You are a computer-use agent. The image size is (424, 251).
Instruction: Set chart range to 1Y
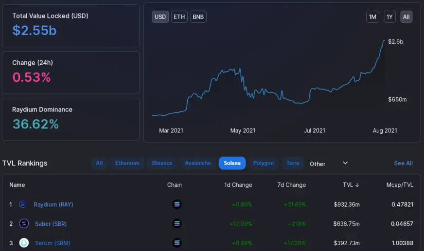click(389, 17)
